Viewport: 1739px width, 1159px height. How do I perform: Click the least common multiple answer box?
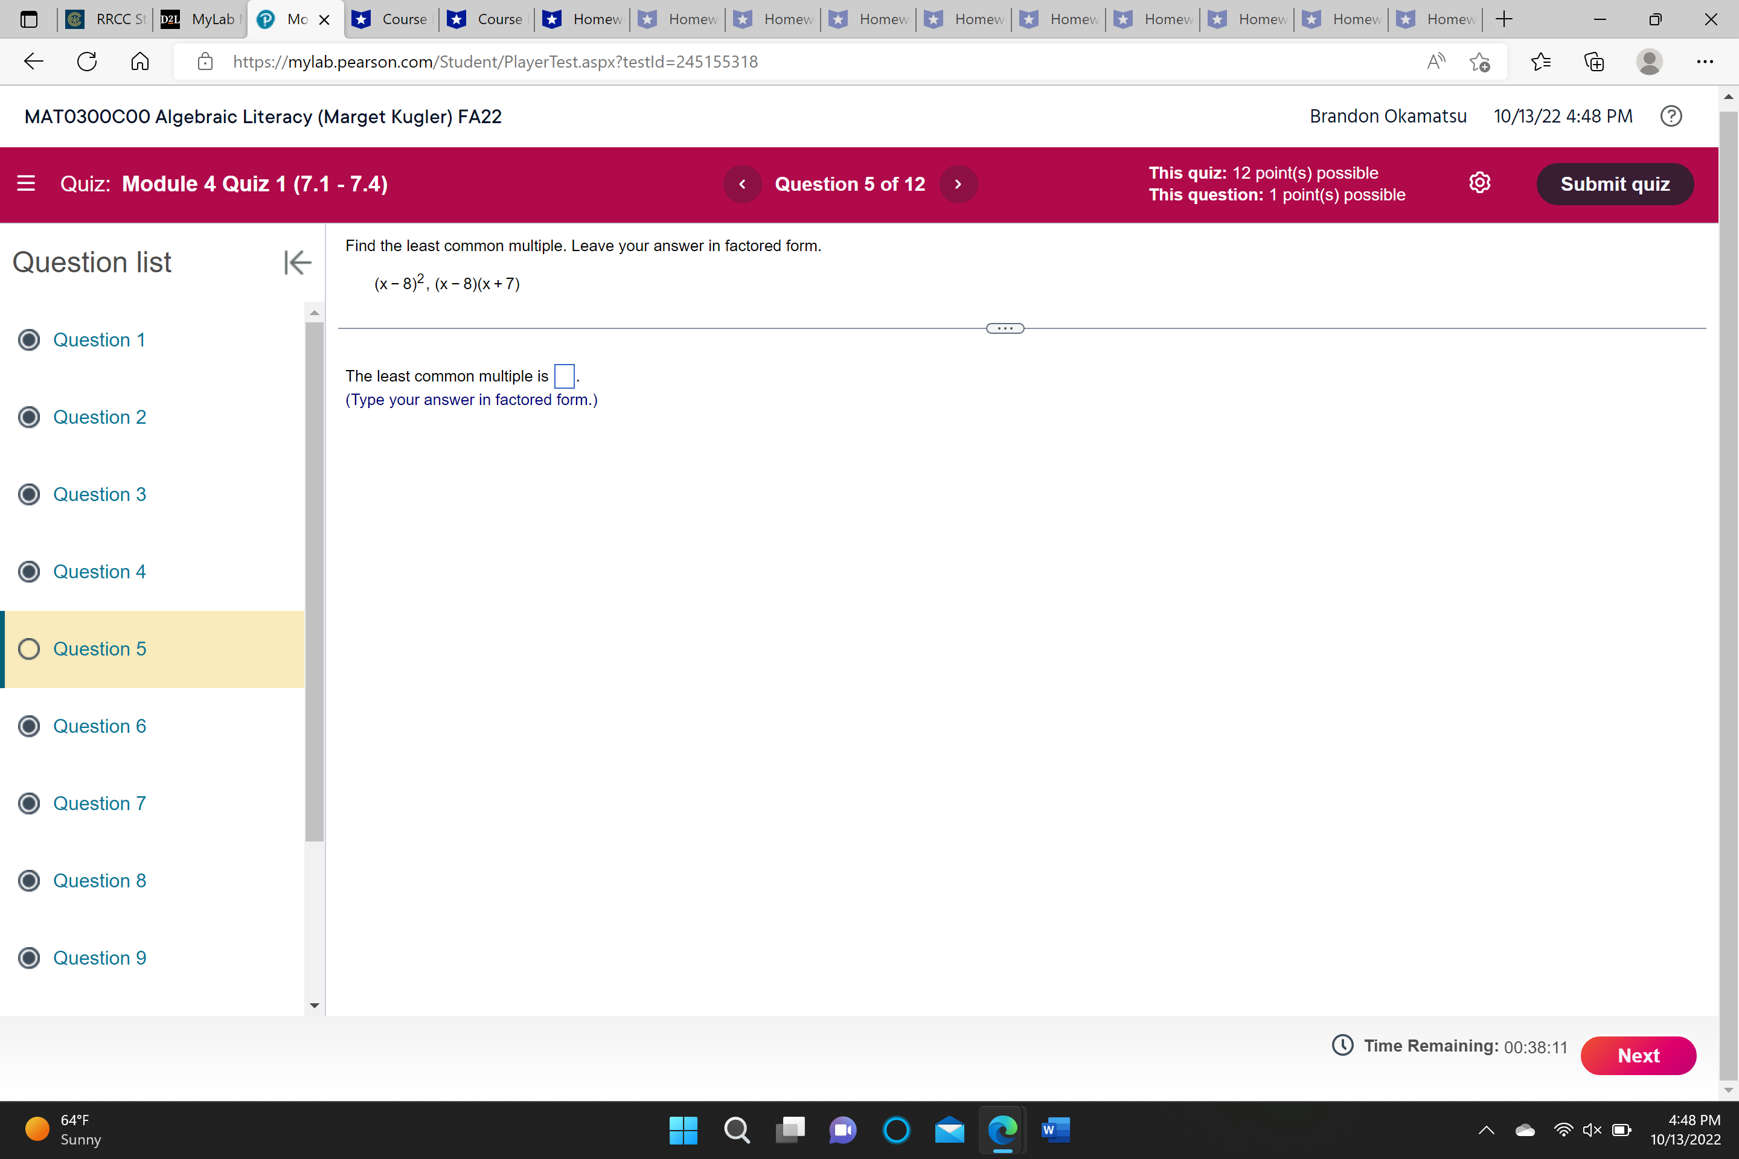pos(564,376)
